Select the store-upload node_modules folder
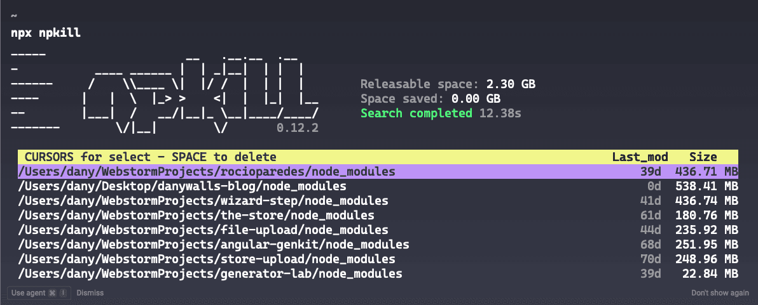The image size is (758, 305). (x=207, y=259)
